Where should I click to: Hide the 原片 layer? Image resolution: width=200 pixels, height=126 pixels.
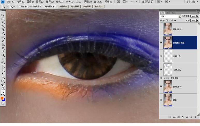click(x=161, y=100)
